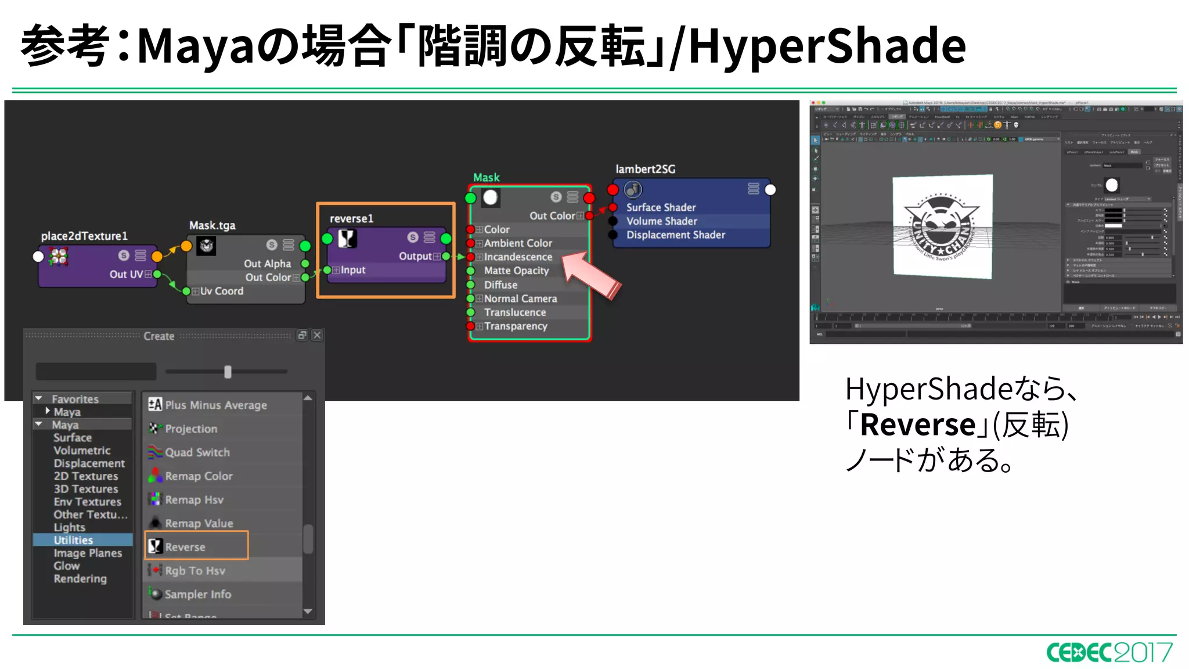The image size is (1189, 669).
Task: Select Env Textures category
Action: [x=87, y=501]
